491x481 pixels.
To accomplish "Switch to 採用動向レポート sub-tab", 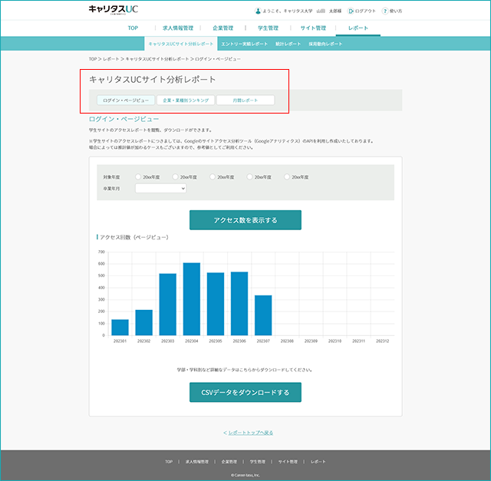I will 325,44.
